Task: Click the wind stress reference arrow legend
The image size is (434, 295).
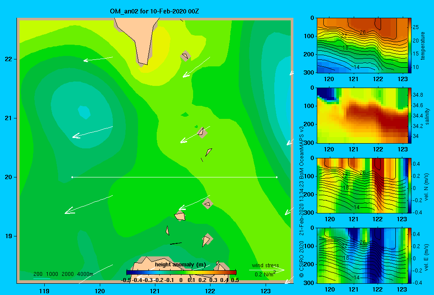Action: [x=266, y=270]
